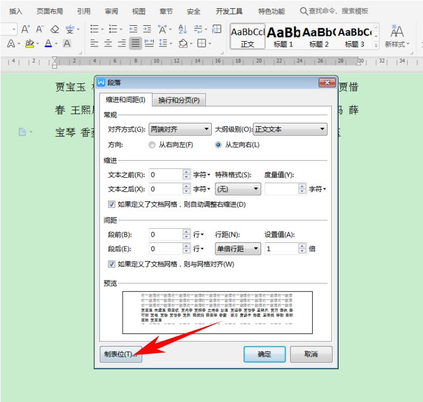Viewport: 423px width, 402px height.
Task: Open the 特殊格式 special format dropdown
Action: [x=238, y=189]
